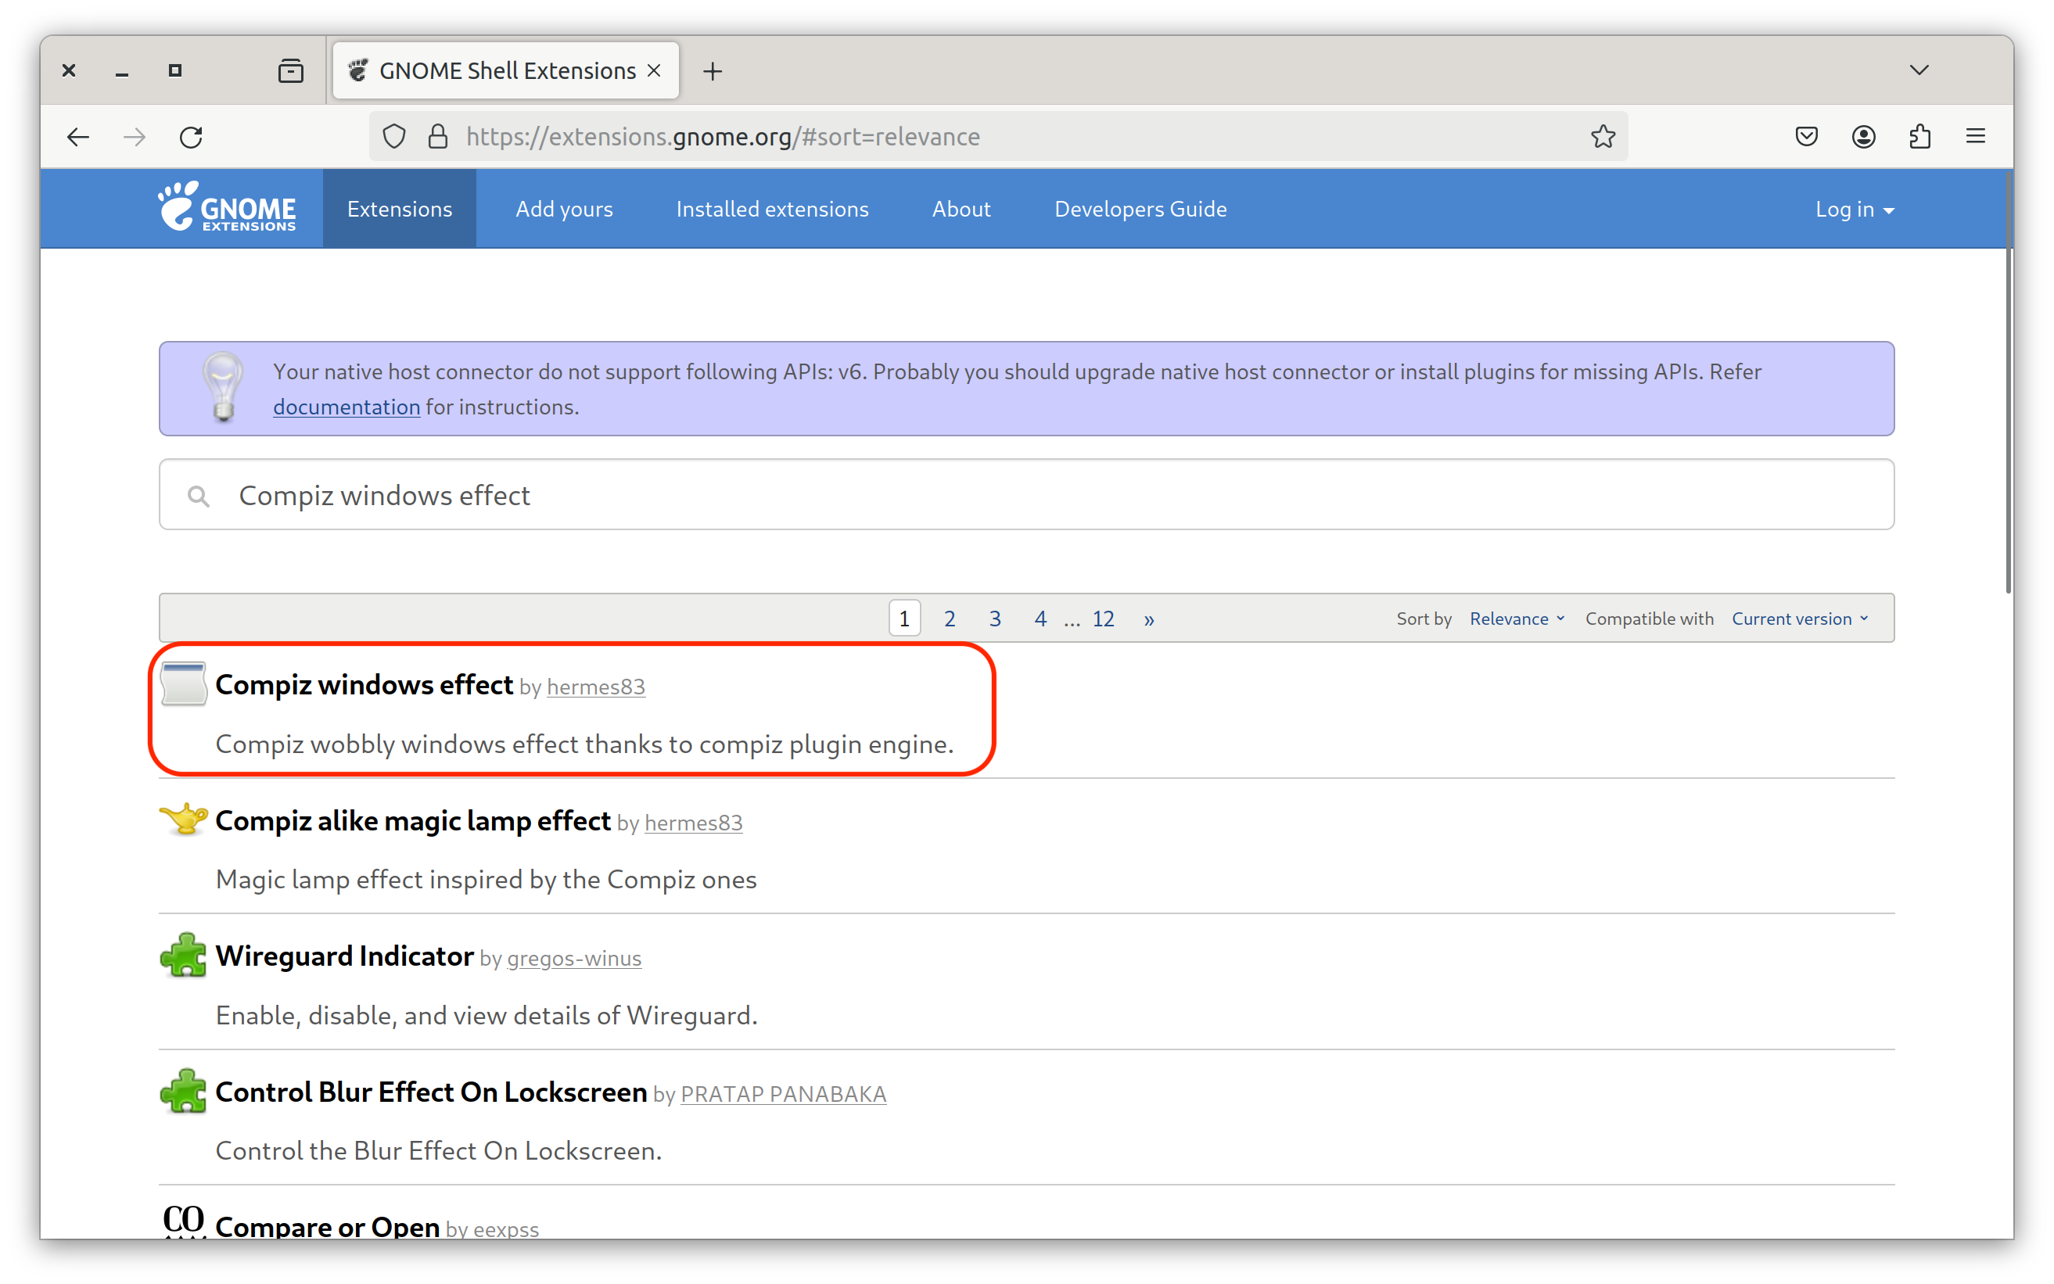The width and height of the screenshot is (2054, 1284).
Task: Click the tracking protection shield icon
Action: tap(394, 137)
